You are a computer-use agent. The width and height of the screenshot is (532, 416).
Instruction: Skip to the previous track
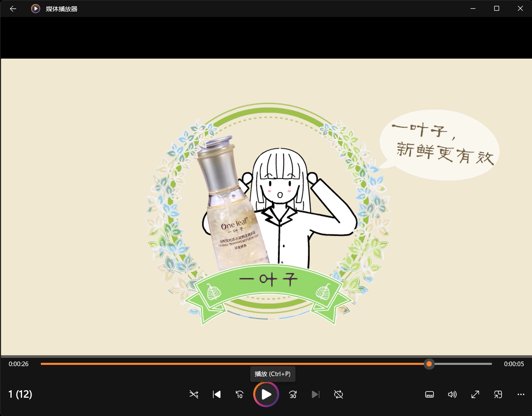217,394
